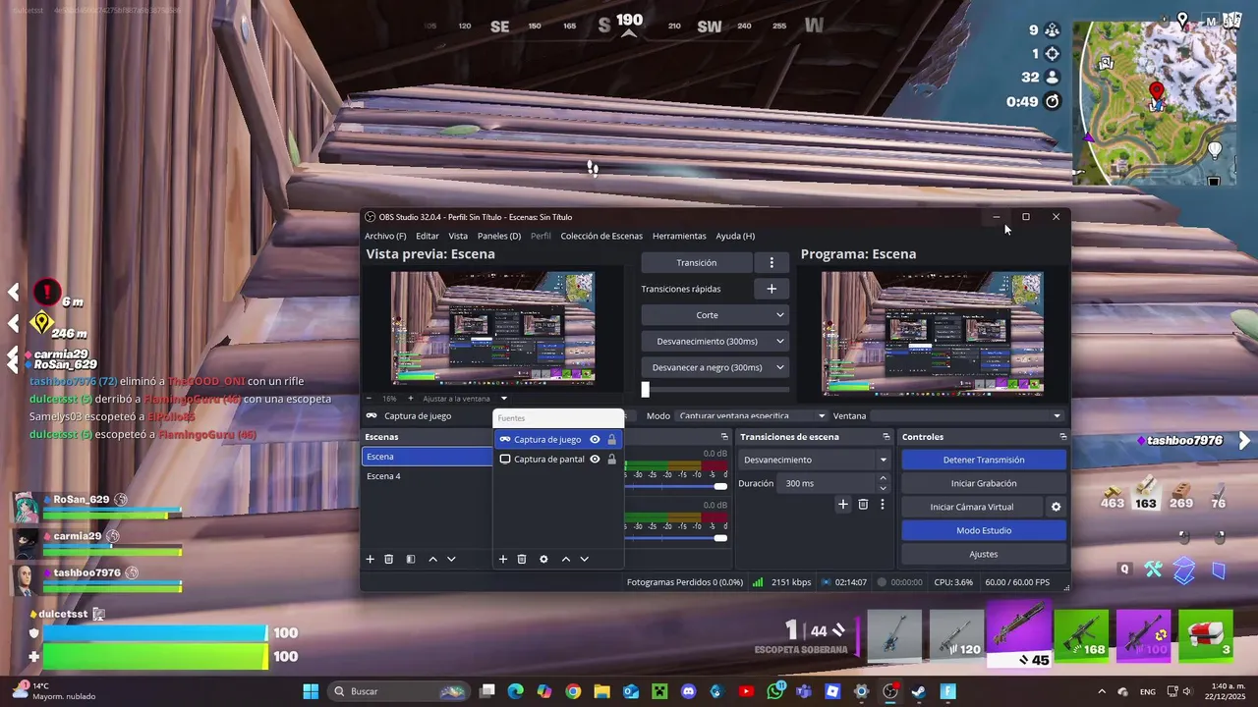The image size is (1258, 707).
Task: Move scene down with Escenas down arrow
Action: pyautogui.click(x=451, y=559)
